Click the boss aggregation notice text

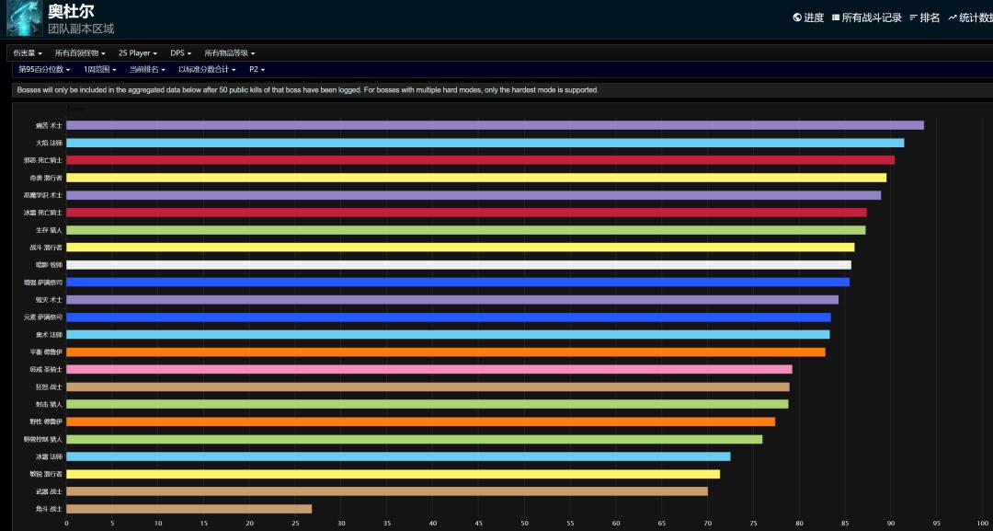[x=308, y=90]
